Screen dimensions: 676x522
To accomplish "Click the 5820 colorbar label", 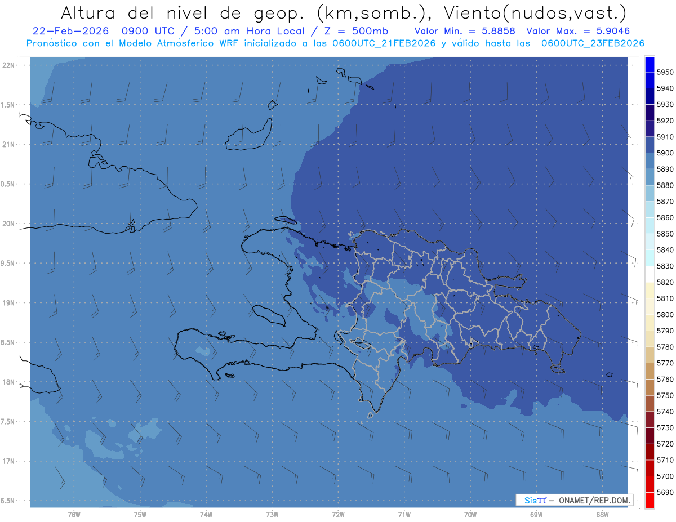I will [666, 282].
